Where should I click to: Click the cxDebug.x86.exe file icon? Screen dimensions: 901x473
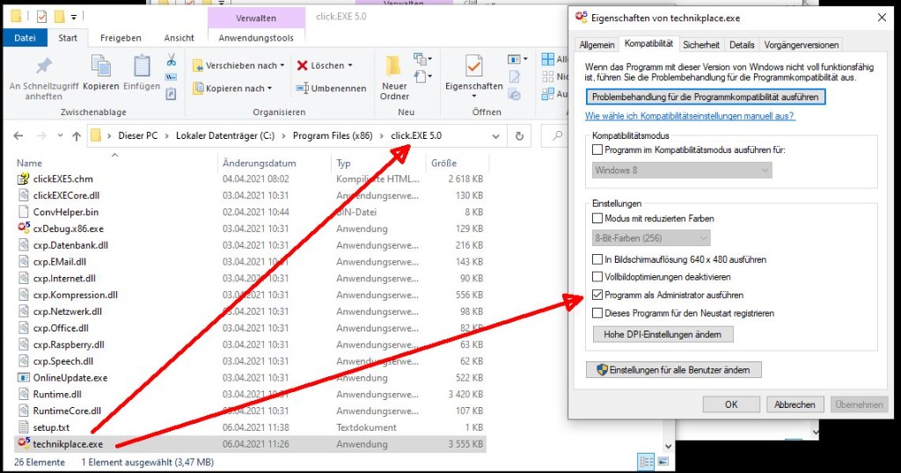click(24, 228)
